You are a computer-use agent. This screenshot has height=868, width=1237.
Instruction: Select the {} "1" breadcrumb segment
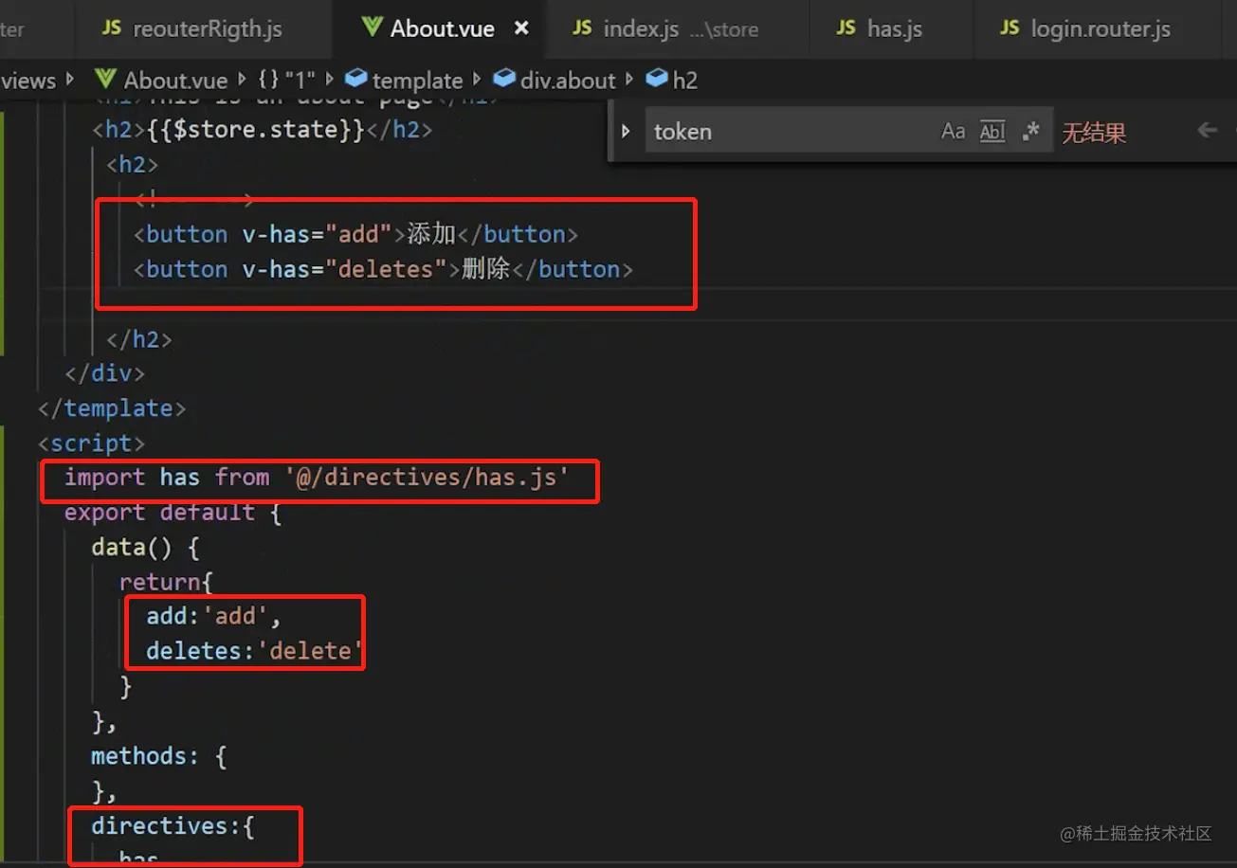click(286, 81)
